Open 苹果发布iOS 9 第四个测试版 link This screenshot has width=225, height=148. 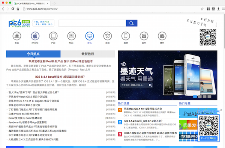(24, 105)
